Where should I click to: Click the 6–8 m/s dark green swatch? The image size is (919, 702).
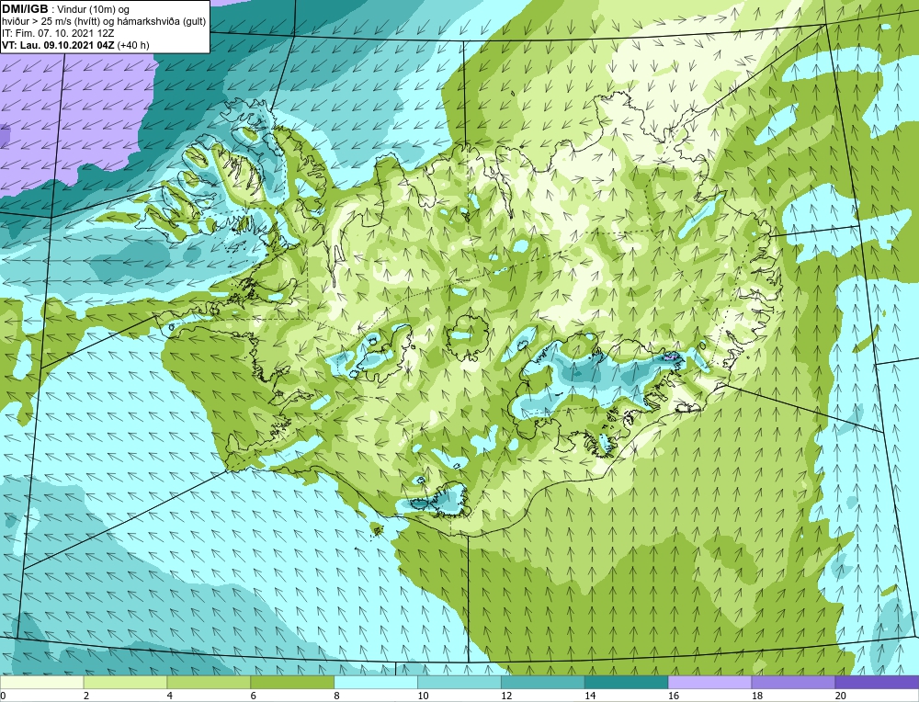point(292,682)
